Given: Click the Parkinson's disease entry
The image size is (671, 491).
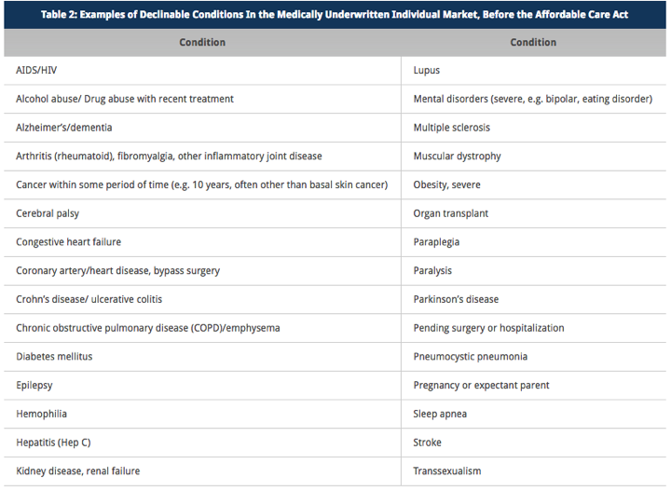Looking at the screenshot, I should click(x=456, y=299).
